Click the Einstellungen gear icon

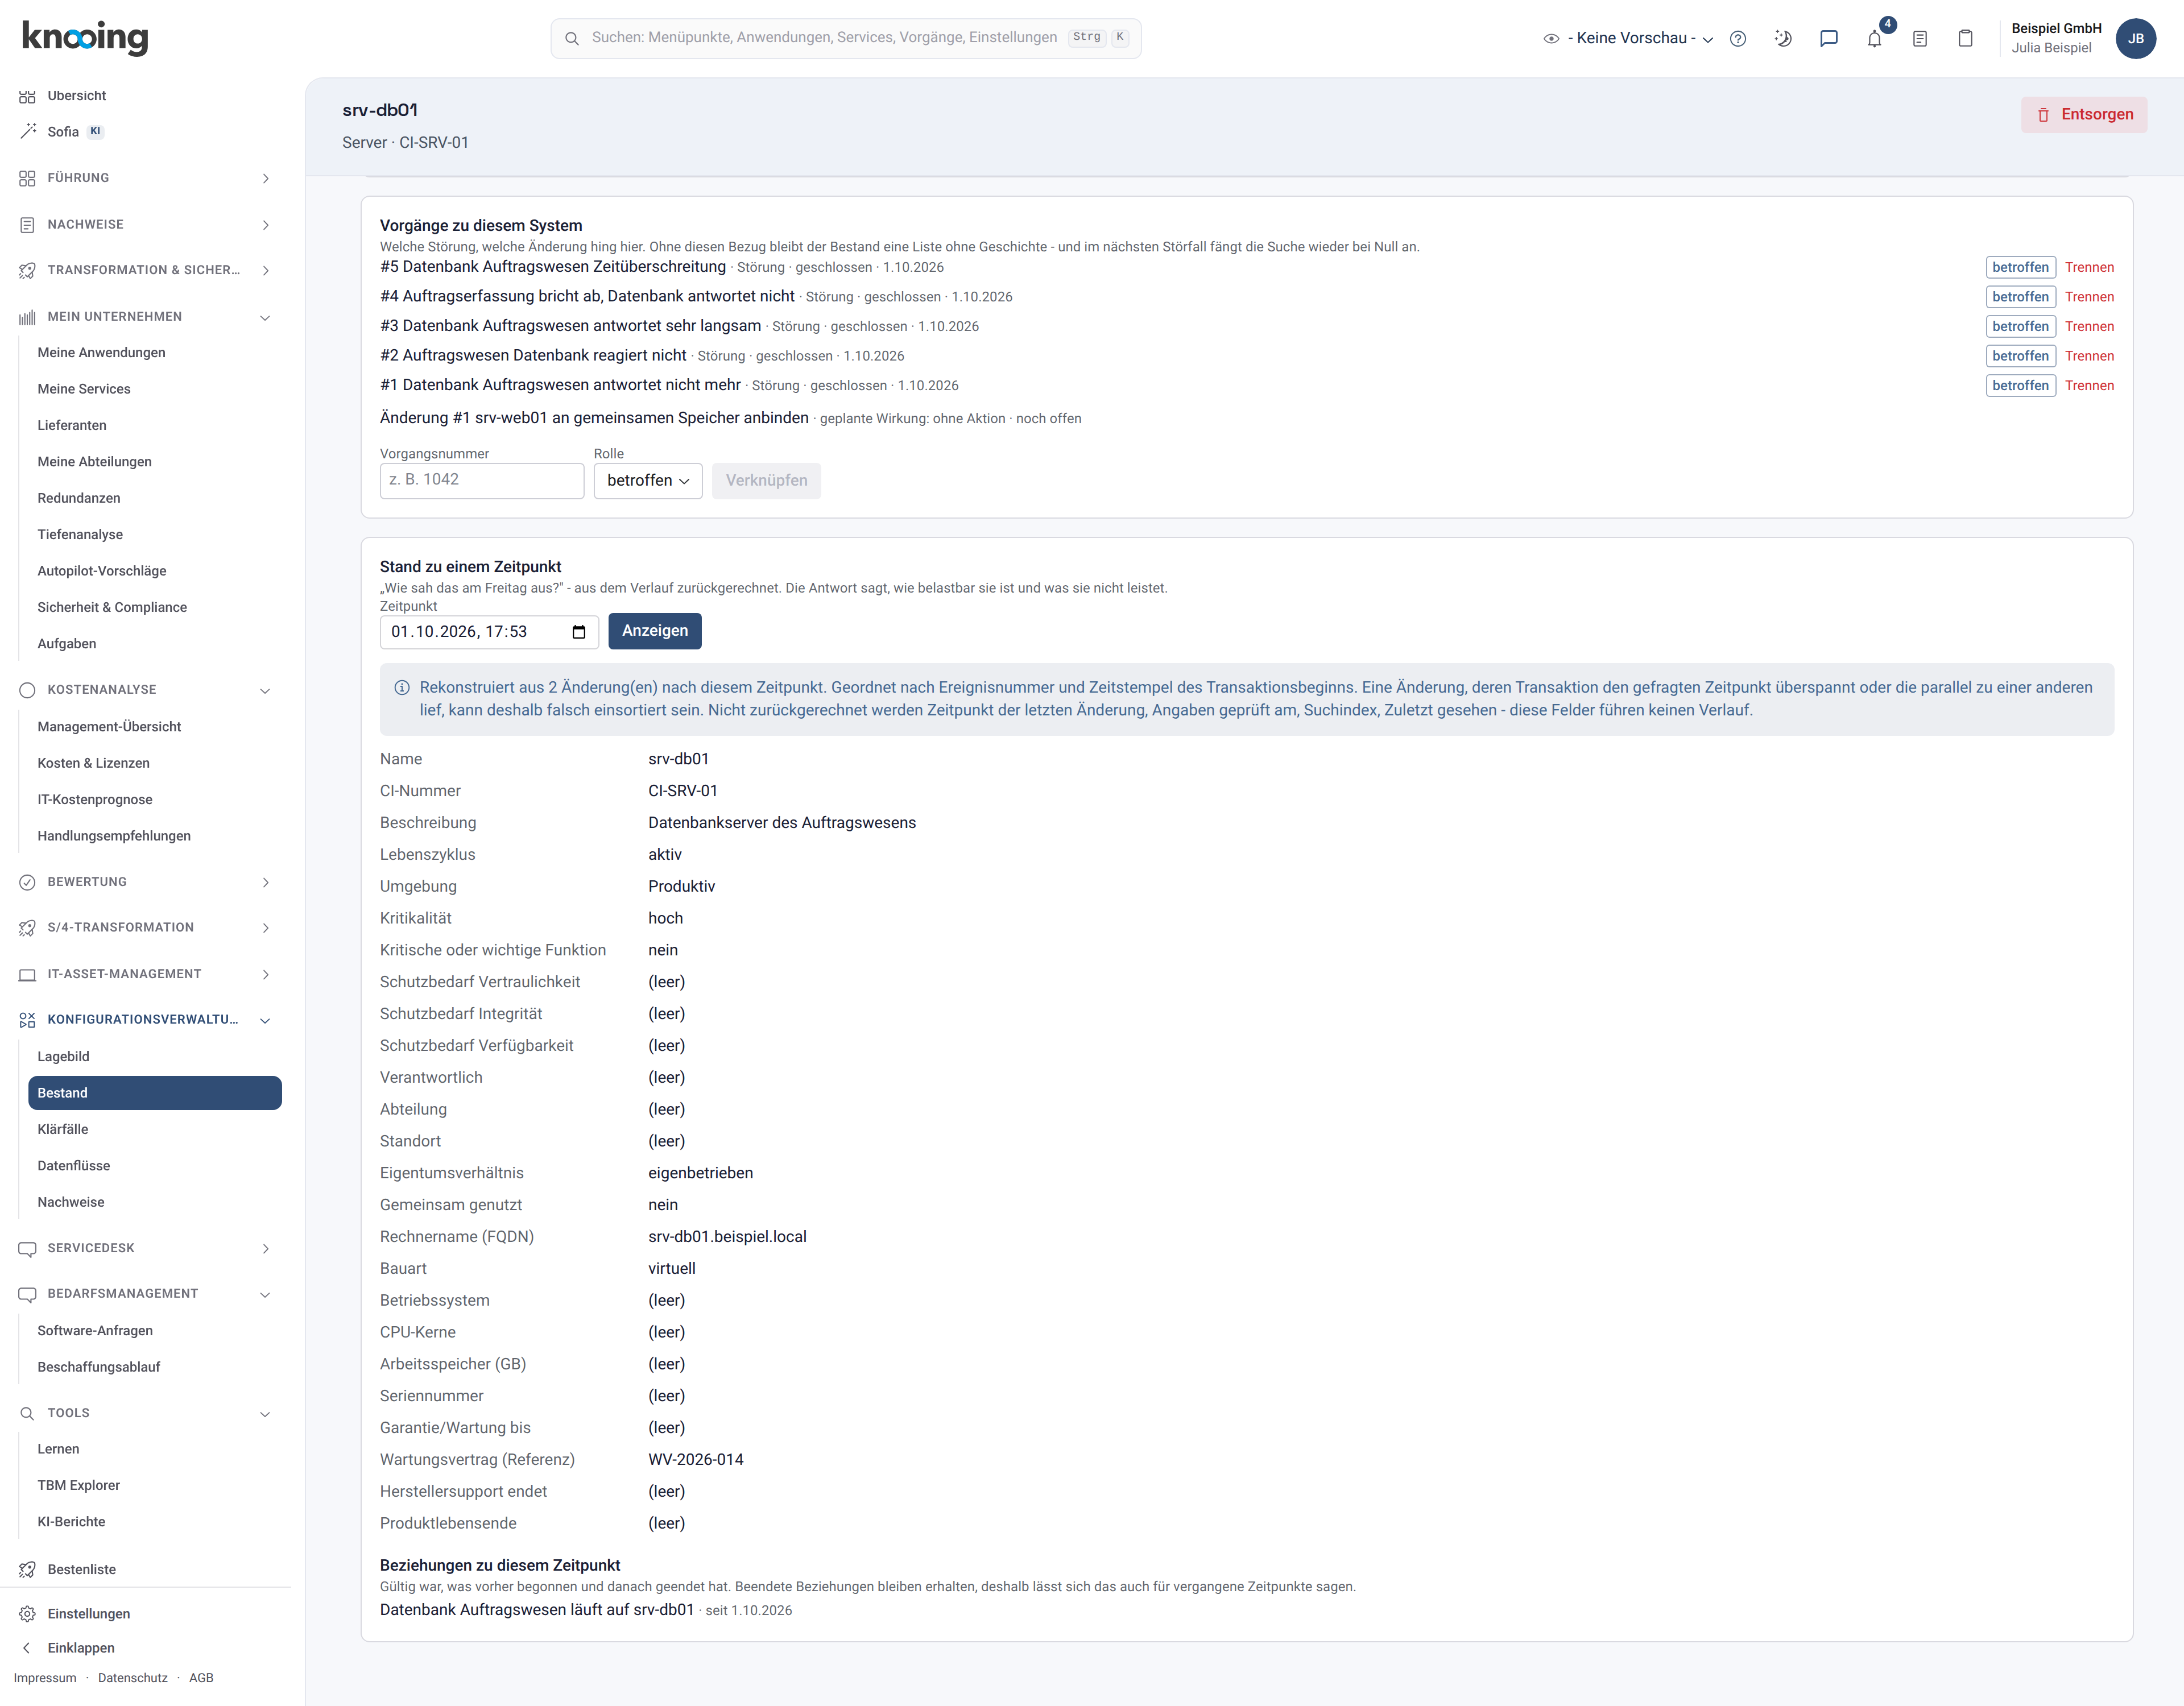27,1613
